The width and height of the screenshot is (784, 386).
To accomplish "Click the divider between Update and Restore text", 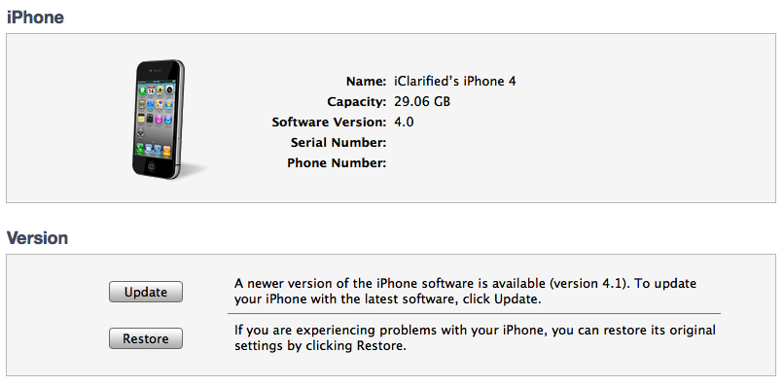I will pos(474,314).
